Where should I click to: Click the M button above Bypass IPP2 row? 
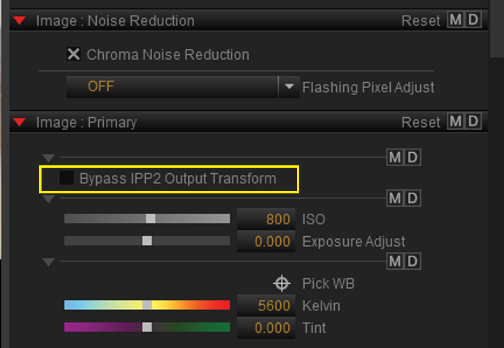click(395, 157)
